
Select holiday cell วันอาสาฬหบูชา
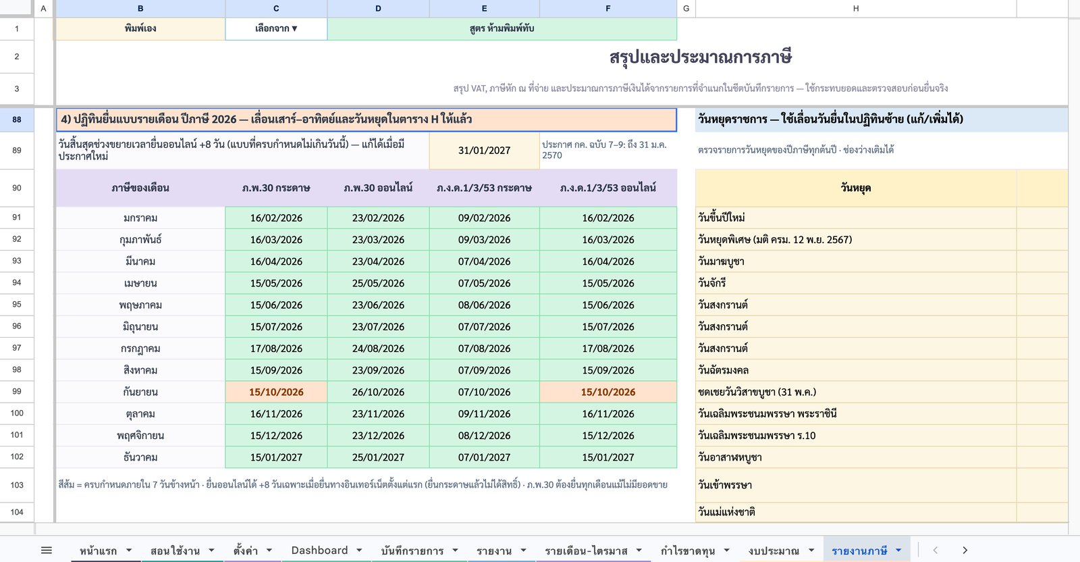tap(856, 457)
